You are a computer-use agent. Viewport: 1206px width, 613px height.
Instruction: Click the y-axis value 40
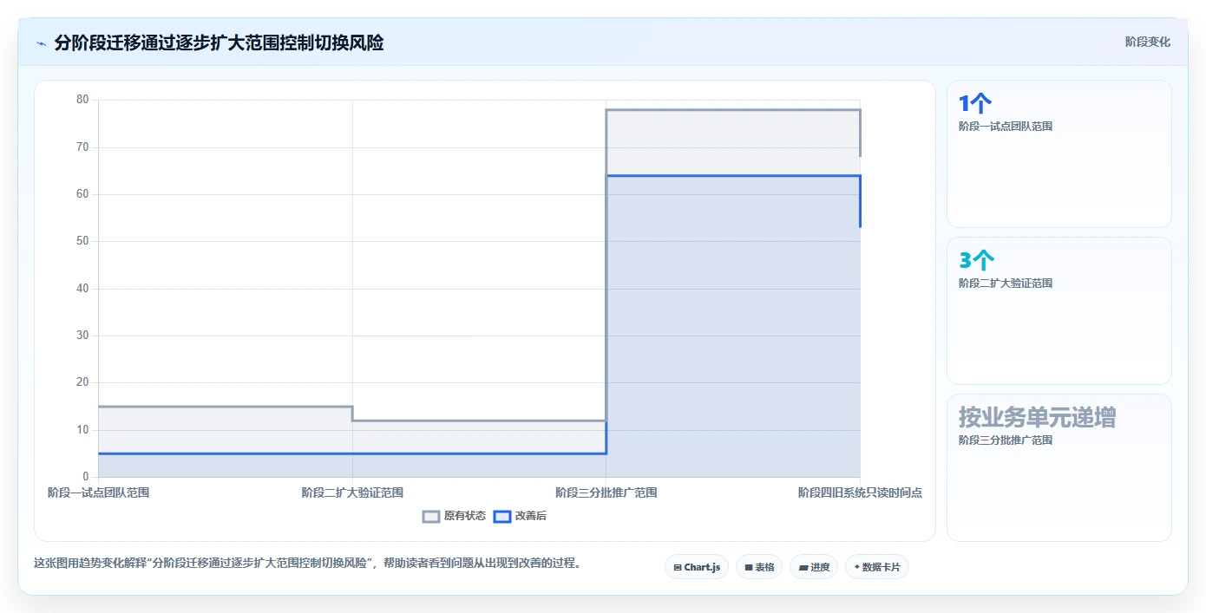coord(82,289)
